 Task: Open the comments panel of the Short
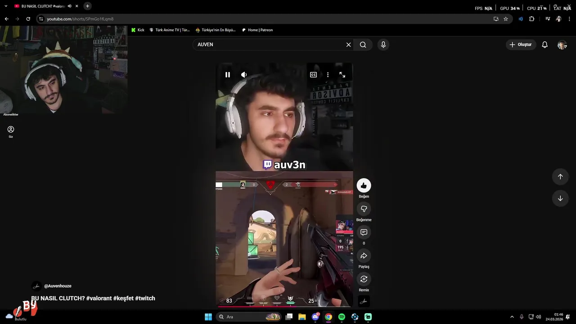click(x=364, y=232)
